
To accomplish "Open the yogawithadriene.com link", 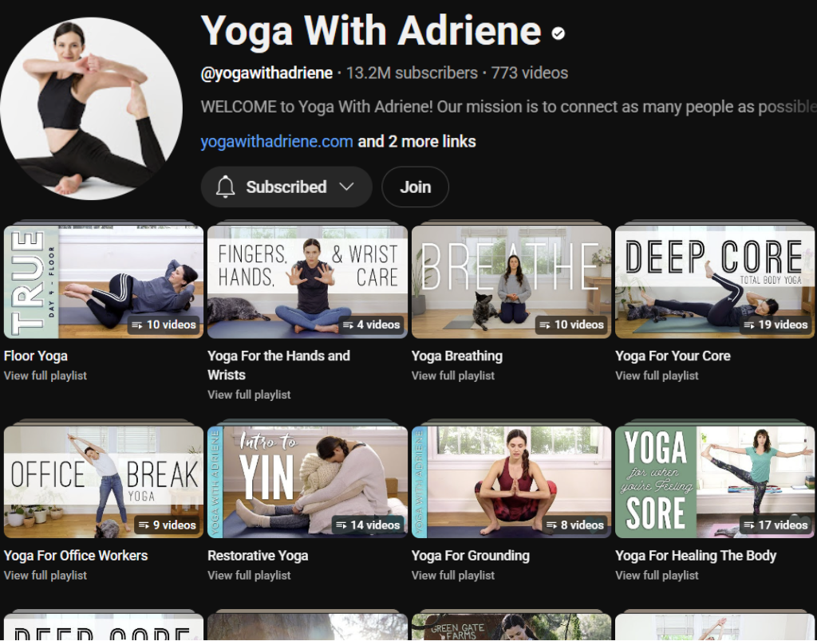I will click(277, 142).
